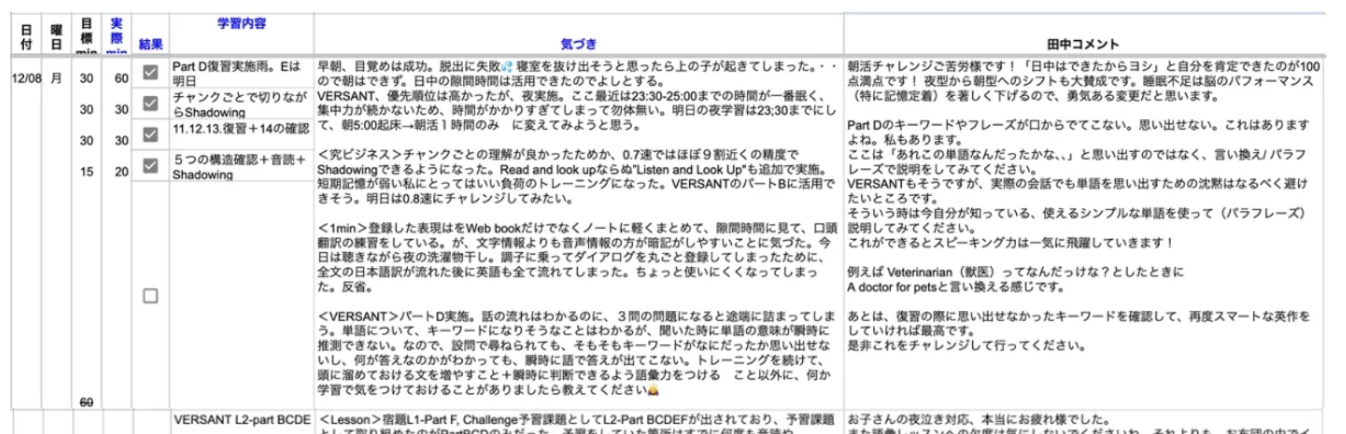Click the 結果 column header
The image size is (1346, 434).
tap(151, 44)
